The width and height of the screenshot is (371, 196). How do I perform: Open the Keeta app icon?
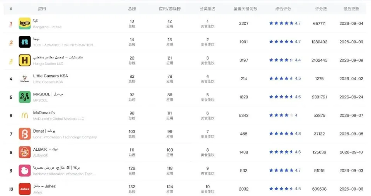click(25, 24)
